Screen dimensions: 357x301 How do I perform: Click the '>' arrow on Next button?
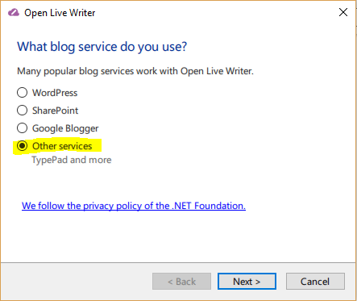(258, 282)
